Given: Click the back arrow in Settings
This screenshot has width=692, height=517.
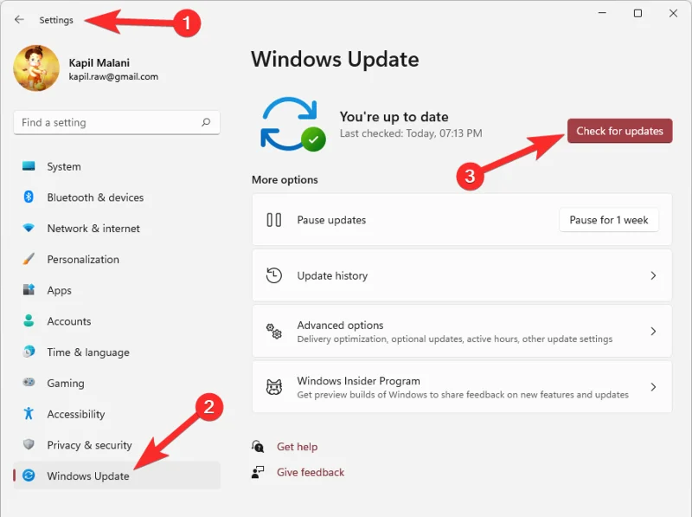Looking at the screenshot, I should [x=19, y=19].
